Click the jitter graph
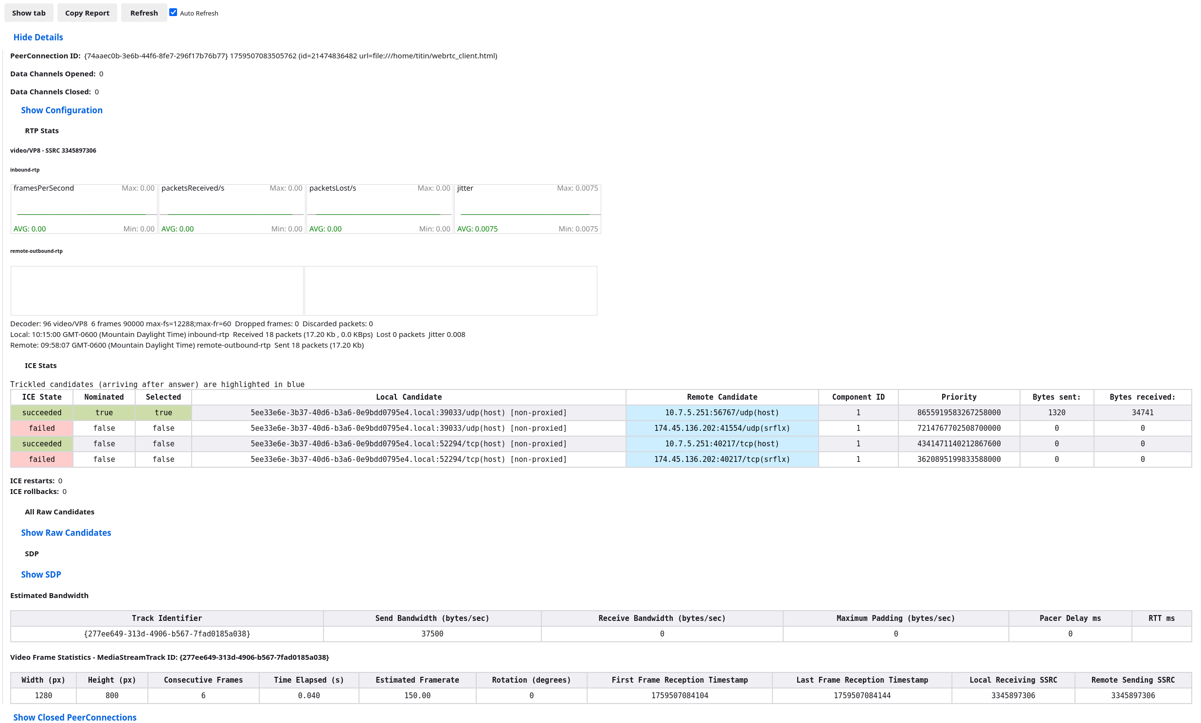Viewport: 1201px width, 723px height. pyautogui.click(x=527, y=209)
